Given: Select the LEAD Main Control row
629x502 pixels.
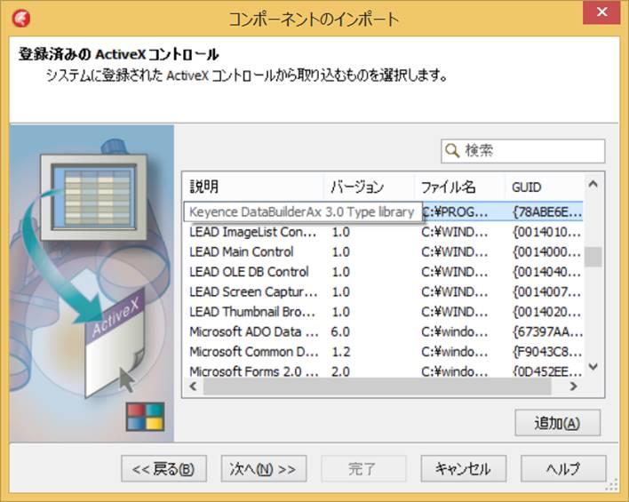Looking at the screenshot, I should click(x=383, y=252).
